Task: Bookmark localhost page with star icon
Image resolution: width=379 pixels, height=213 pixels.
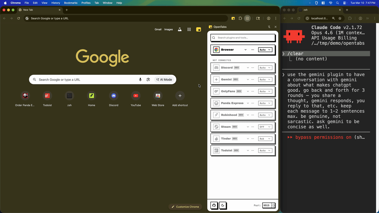Action: pyautogui.click(x=340, y=18)
